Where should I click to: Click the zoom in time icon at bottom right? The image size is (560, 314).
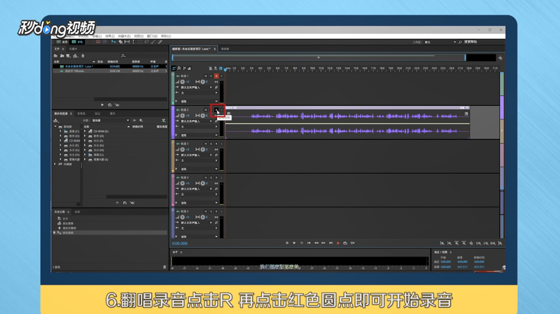pos(457,243)
